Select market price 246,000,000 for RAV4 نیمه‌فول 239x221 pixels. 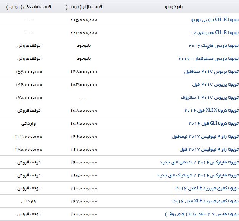pos(84,136)
